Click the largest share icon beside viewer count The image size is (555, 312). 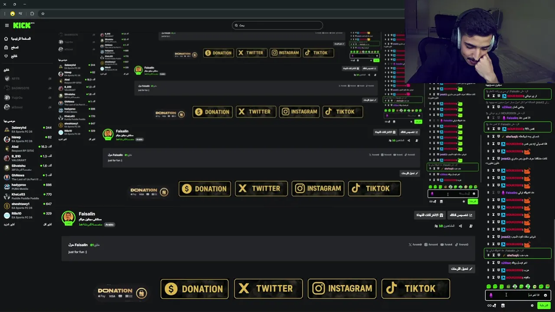tap(460, 226)
